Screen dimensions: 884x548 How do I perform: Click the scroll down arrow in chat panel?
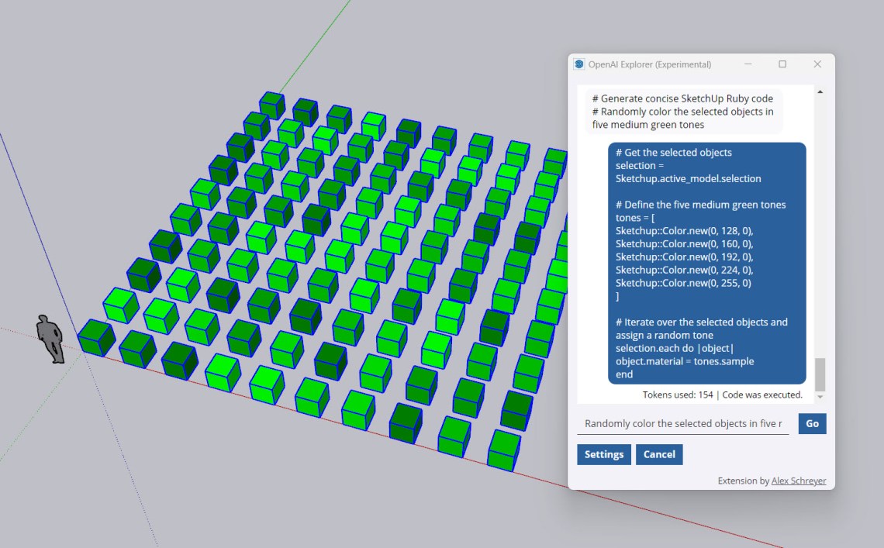pyautogui.click(x=820, y=398)
